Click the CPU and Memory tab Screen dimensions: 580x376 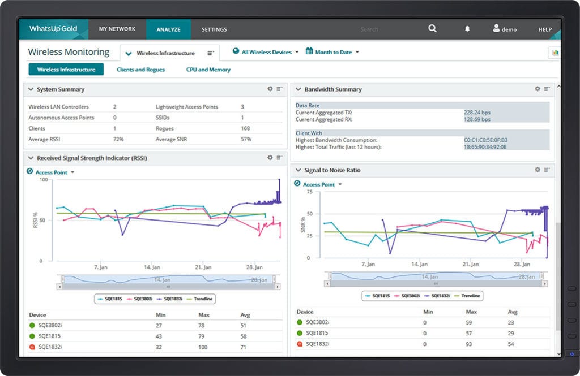click(208, 70)
